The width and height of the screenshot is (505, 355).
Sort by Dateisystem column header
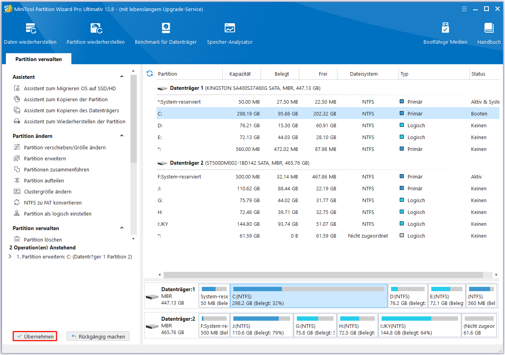click(x=364, y=74)
